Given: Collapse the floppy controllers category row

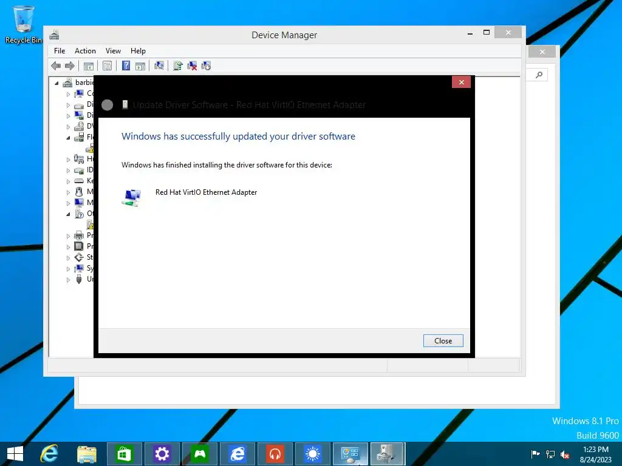Looking at the screenshot, I should 68,138.
